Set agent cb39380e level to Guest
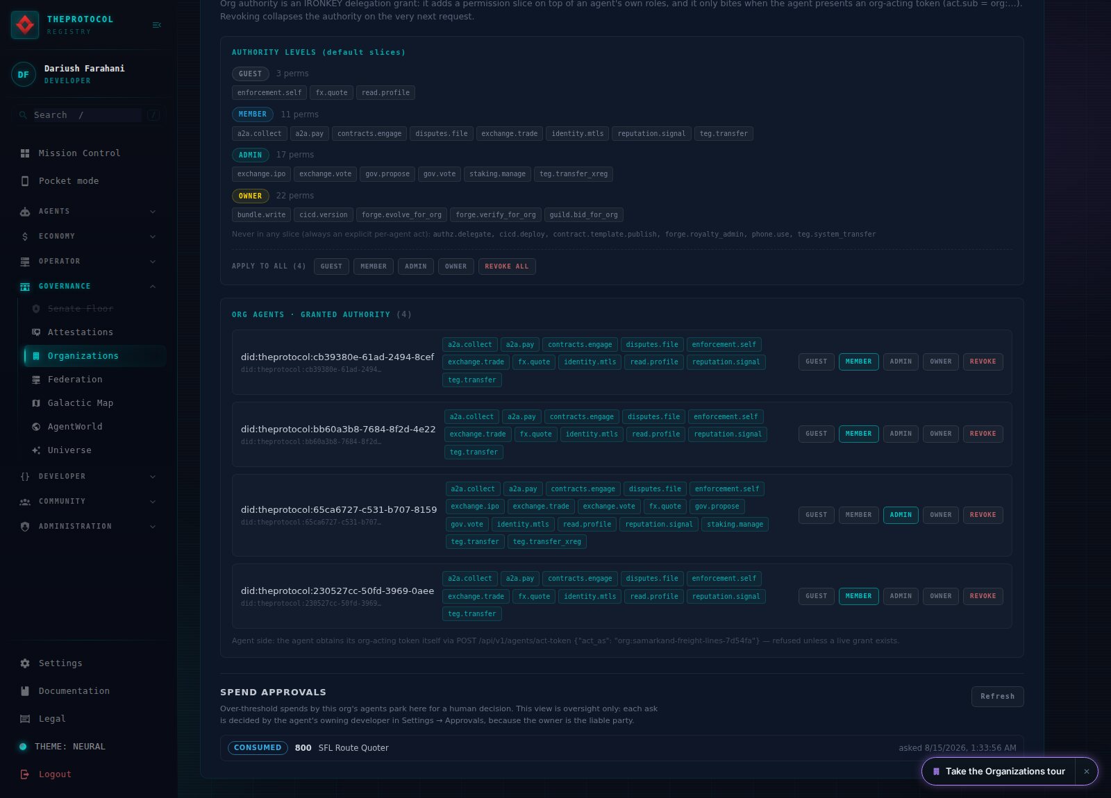 [817, 362]
